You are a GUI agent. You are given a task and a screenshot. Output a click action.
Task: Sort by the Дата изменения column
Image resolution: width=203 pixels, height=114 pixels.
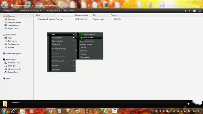click(x=82, y=15)
